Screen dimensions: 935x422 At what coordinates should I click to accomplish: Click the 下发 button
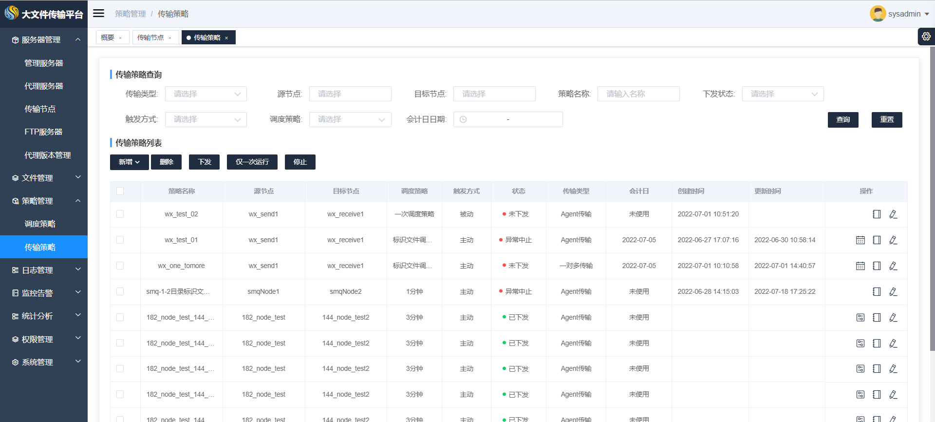click(205, 162)
